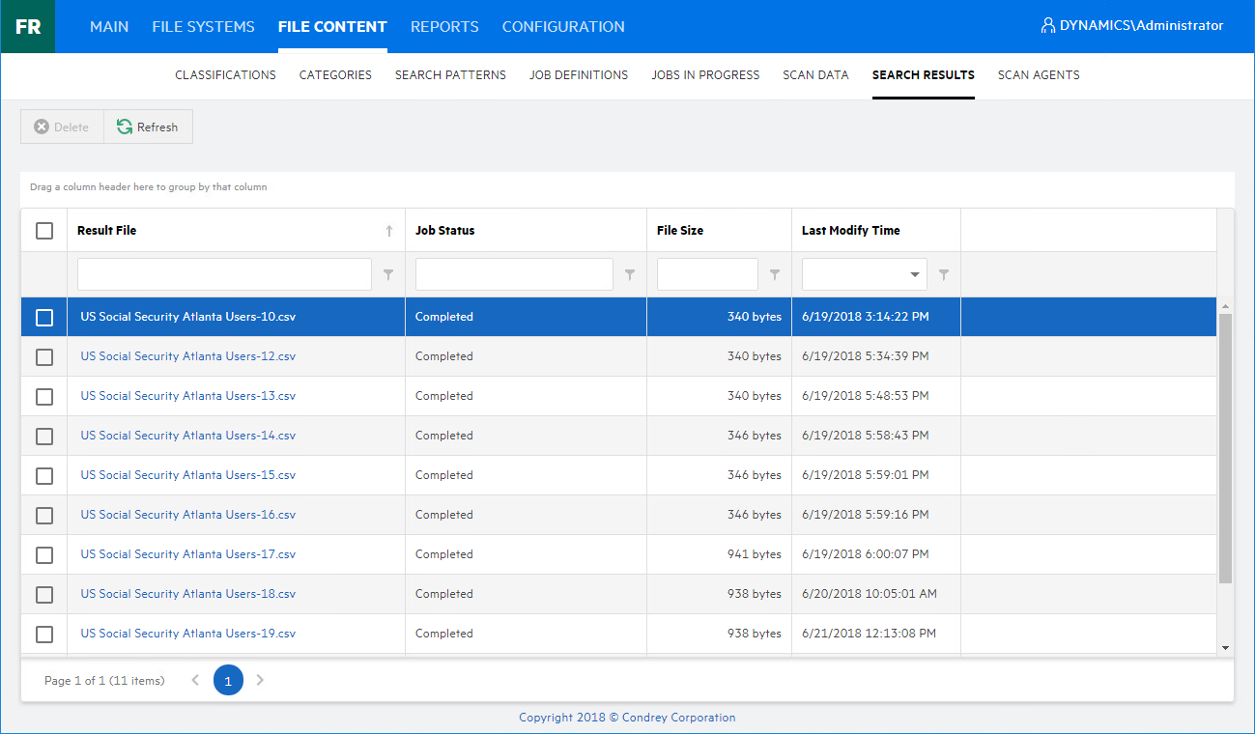Check the box for Atlanta Users-12.csv row

[x=44, y=357]
